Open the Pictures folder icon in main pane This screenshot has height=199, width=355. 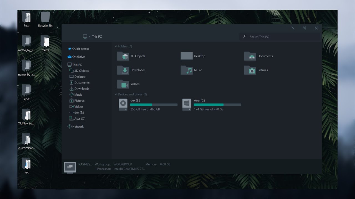click(x=250, y=70)
